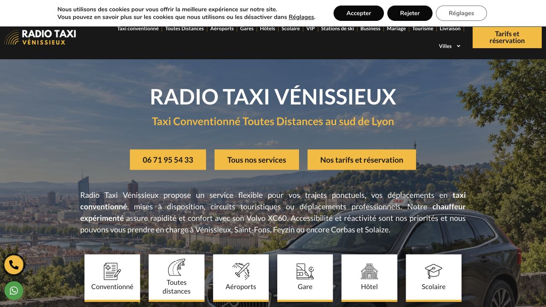Select Aéroports in the navigation bar
Image resolution: width=546 pixels, height=307 pixels.
222,29
